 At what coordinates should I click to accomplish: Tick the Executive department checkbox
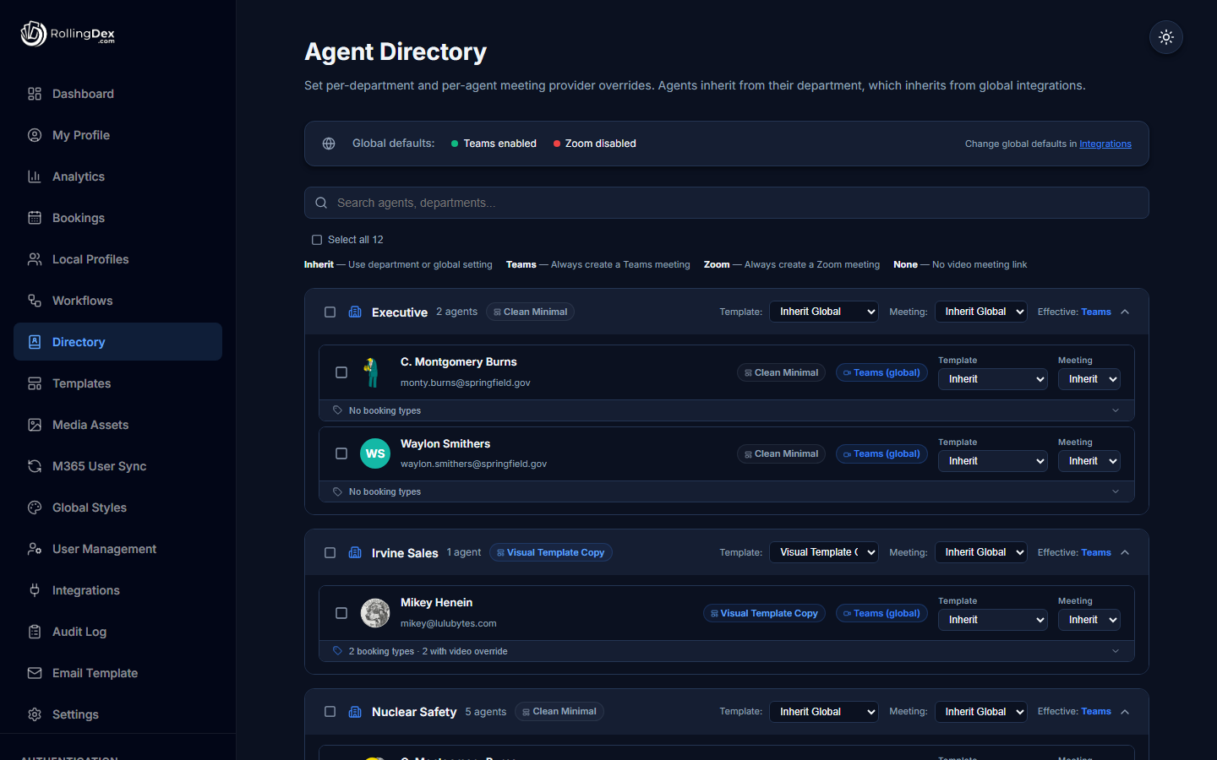click(330, 312)
